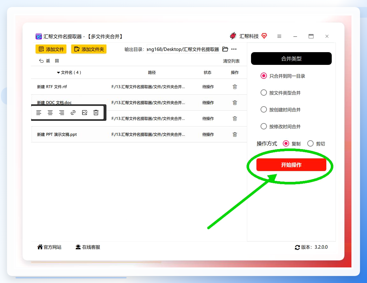Select the 新建 PPT 演示文稿.ppt file name
Screen dimensions: 367x283
[57, 135]
